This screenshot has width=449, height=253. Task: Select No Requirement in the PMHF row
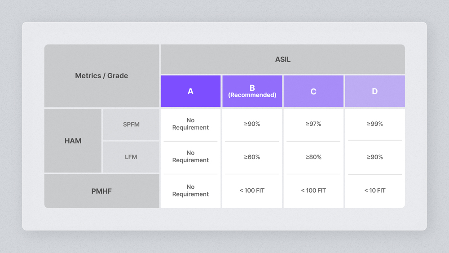pos(190,191)
